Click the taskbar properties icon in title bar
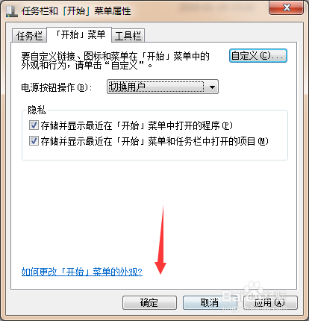This screenshot has height=321, width=309. pyautogui.click(x=12, y=11)
